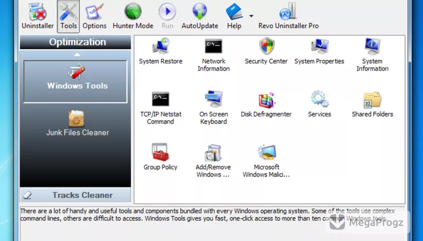Open the System Information tool
This screenshot has height=241, width=423.
[372, 55]
